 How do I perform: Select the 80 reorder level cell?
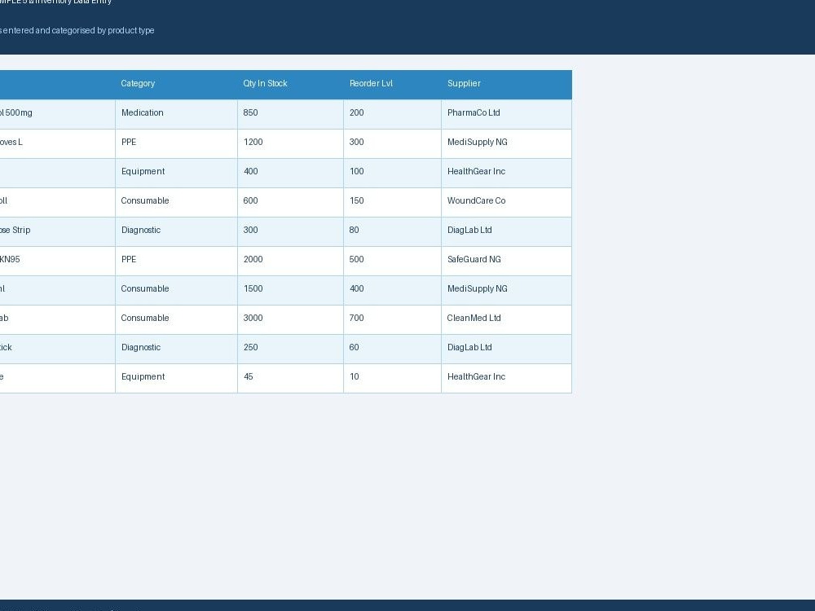(393, 231)
